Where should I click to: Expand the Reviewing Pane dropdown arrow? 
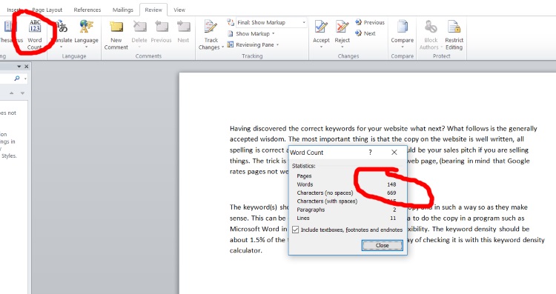(277, 45)
